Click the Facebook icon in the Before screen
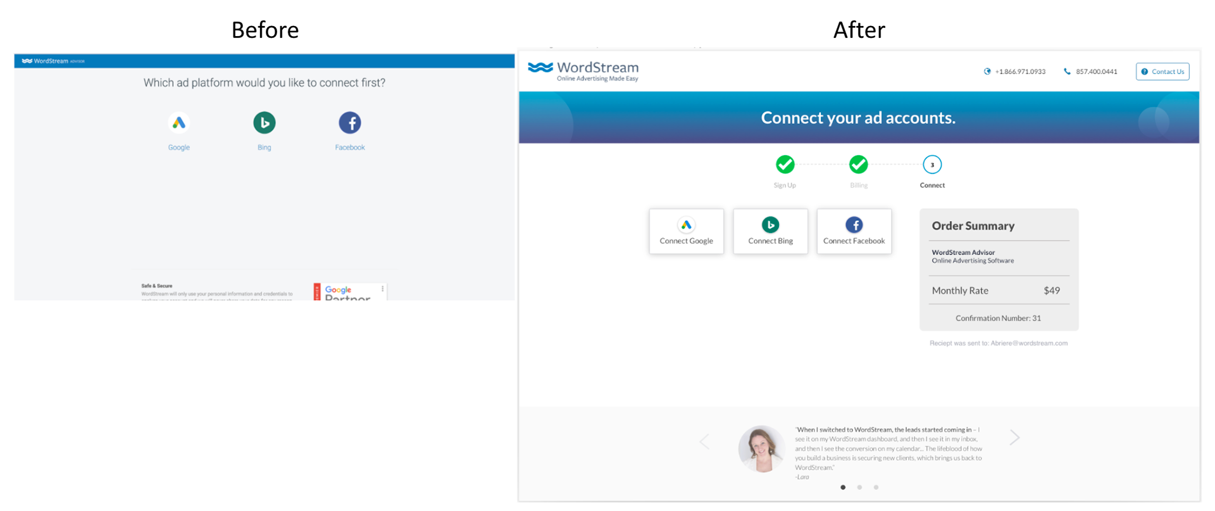 (x=350, y=123)
